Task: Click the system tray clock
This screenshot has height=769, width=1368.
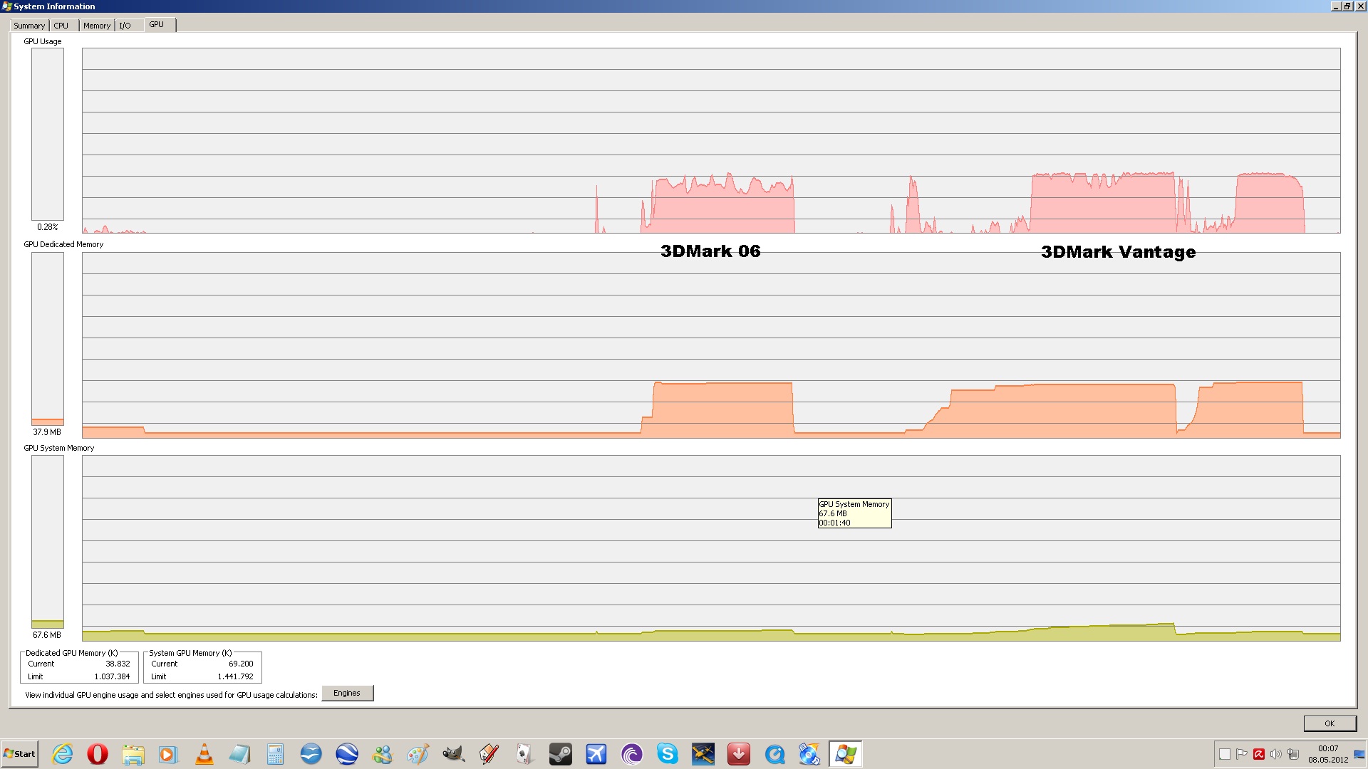Action: (1328, 754)
